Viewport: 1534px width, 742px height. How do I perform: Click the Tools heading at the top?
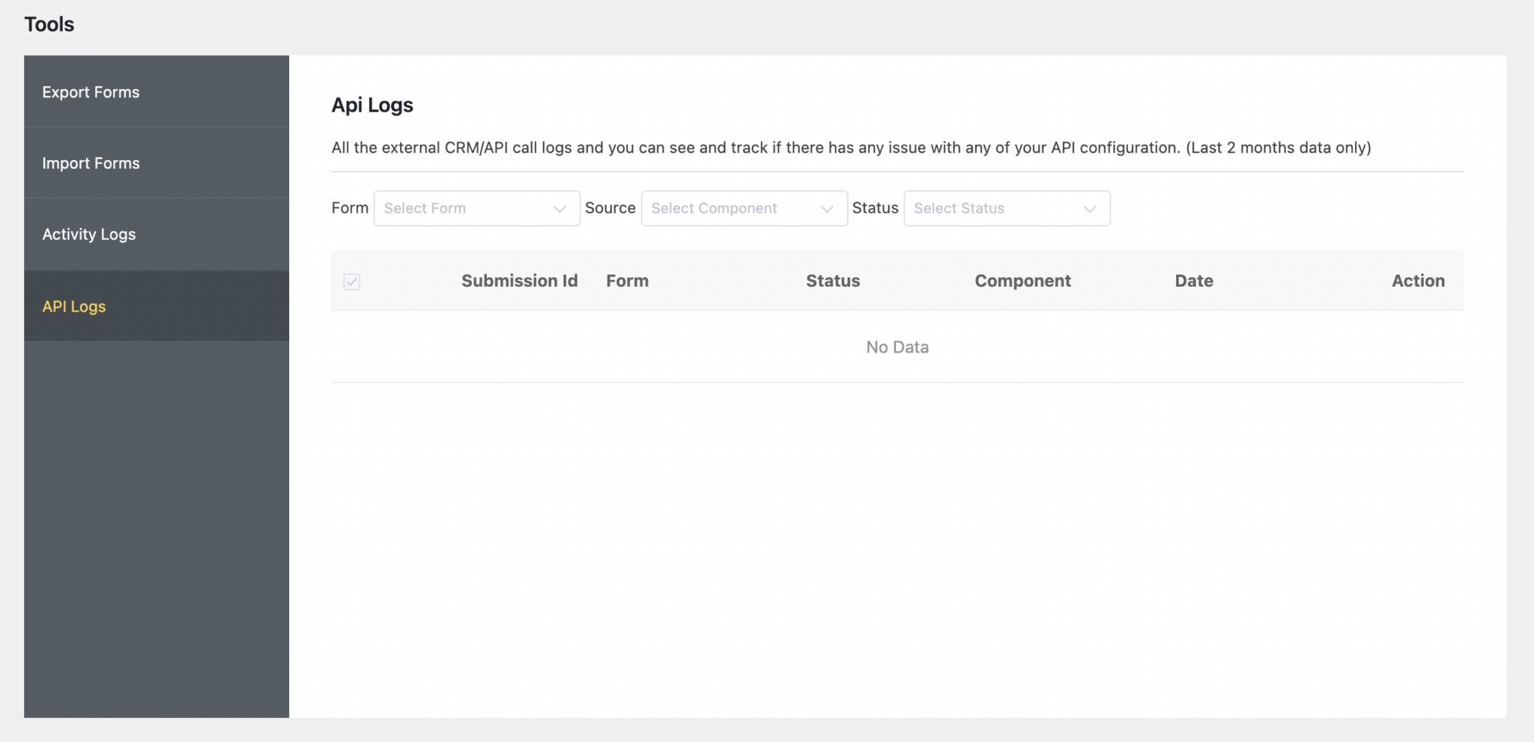[x=49, y=23]
